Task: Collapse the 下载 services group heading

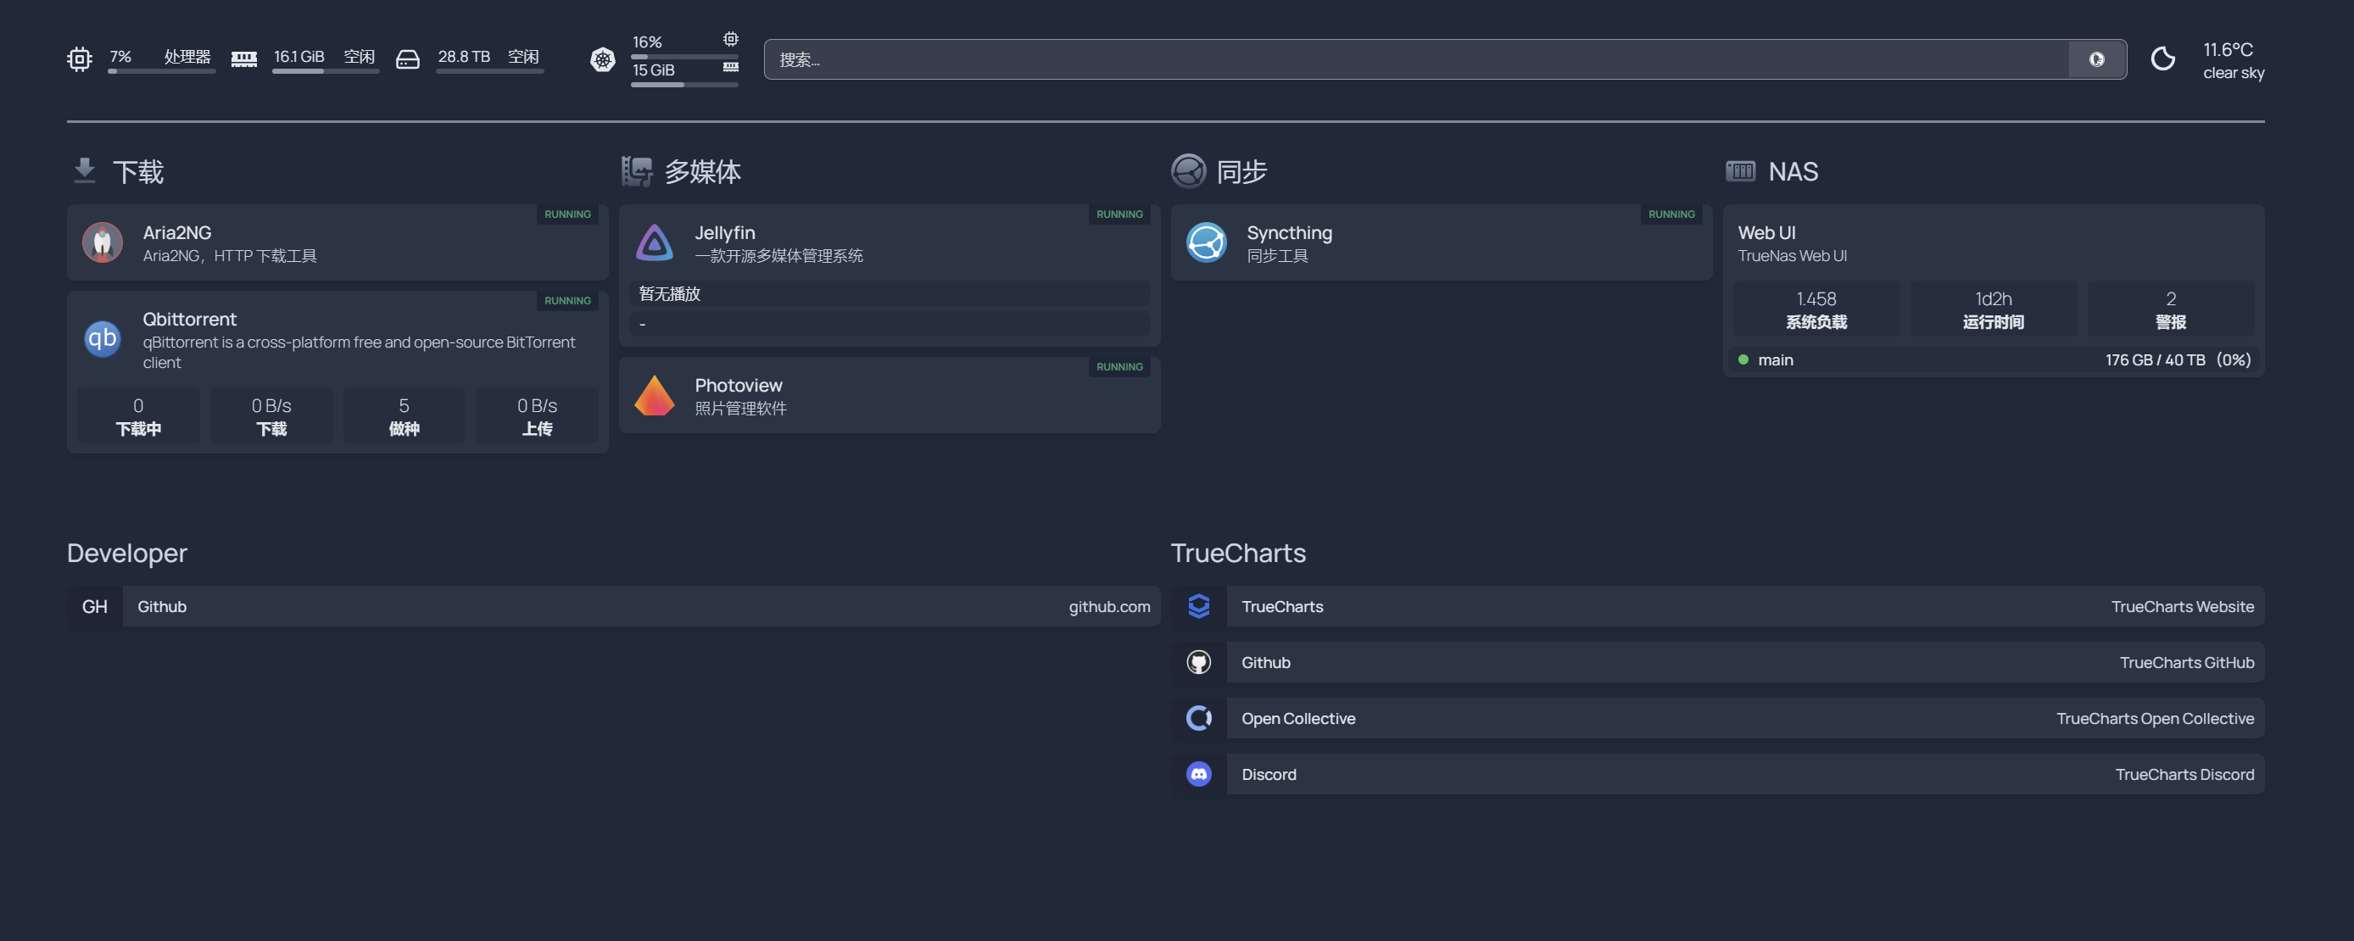Action: 137,172
